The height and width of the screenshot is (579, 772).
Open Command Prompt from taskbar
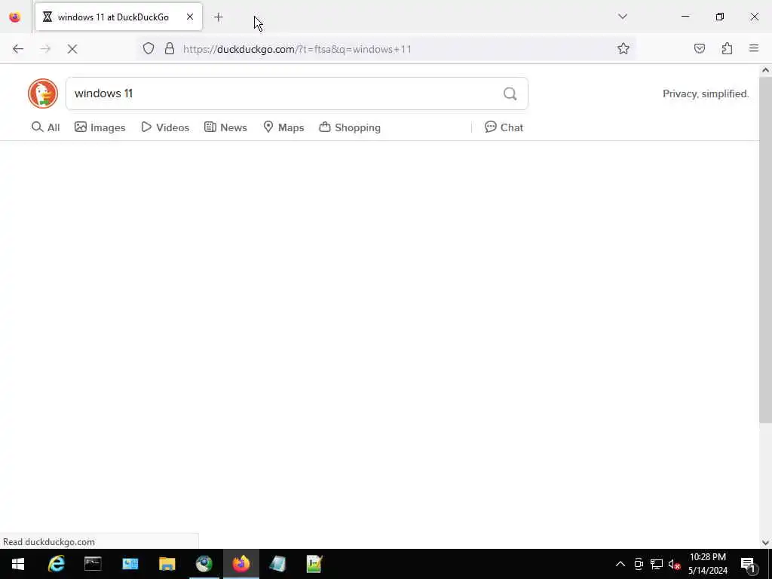click(x=93, y=564)
